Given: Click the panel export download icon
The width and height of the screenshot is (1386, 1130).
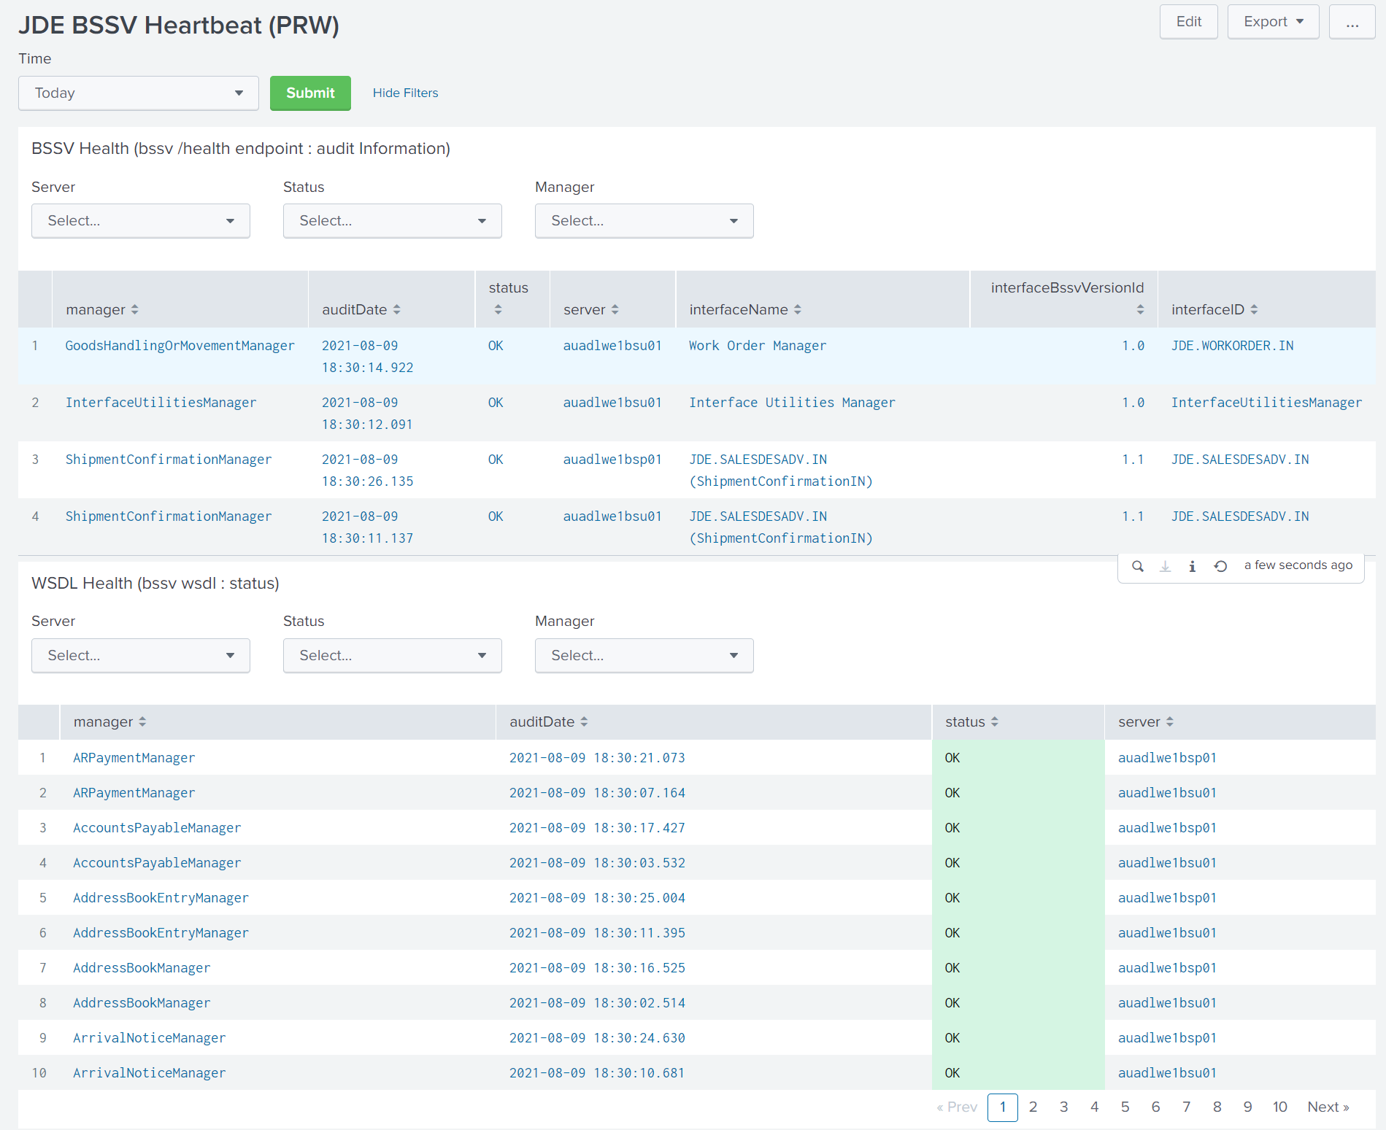Looking at the screenshot, I should tap(1165, 566).
